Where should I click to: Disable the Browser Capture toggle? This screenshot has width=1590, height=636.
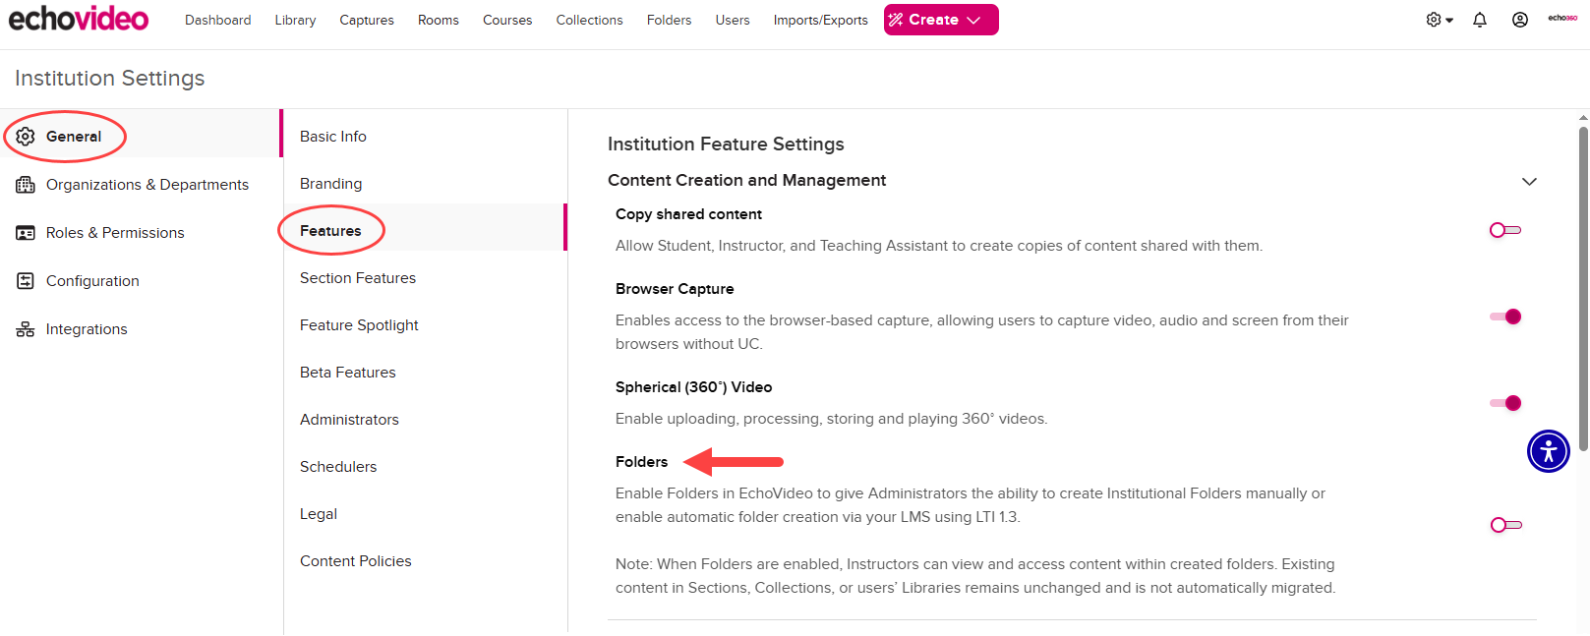(1504, 316)
